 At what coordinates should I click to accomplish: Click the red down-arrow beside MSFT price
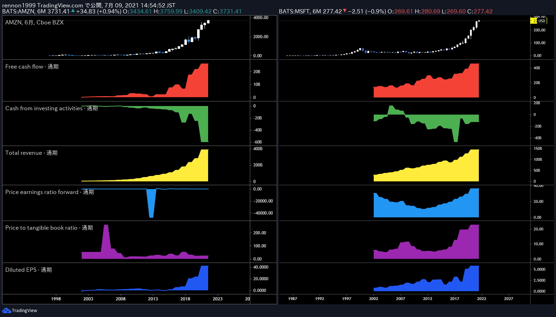pos(345,11)
